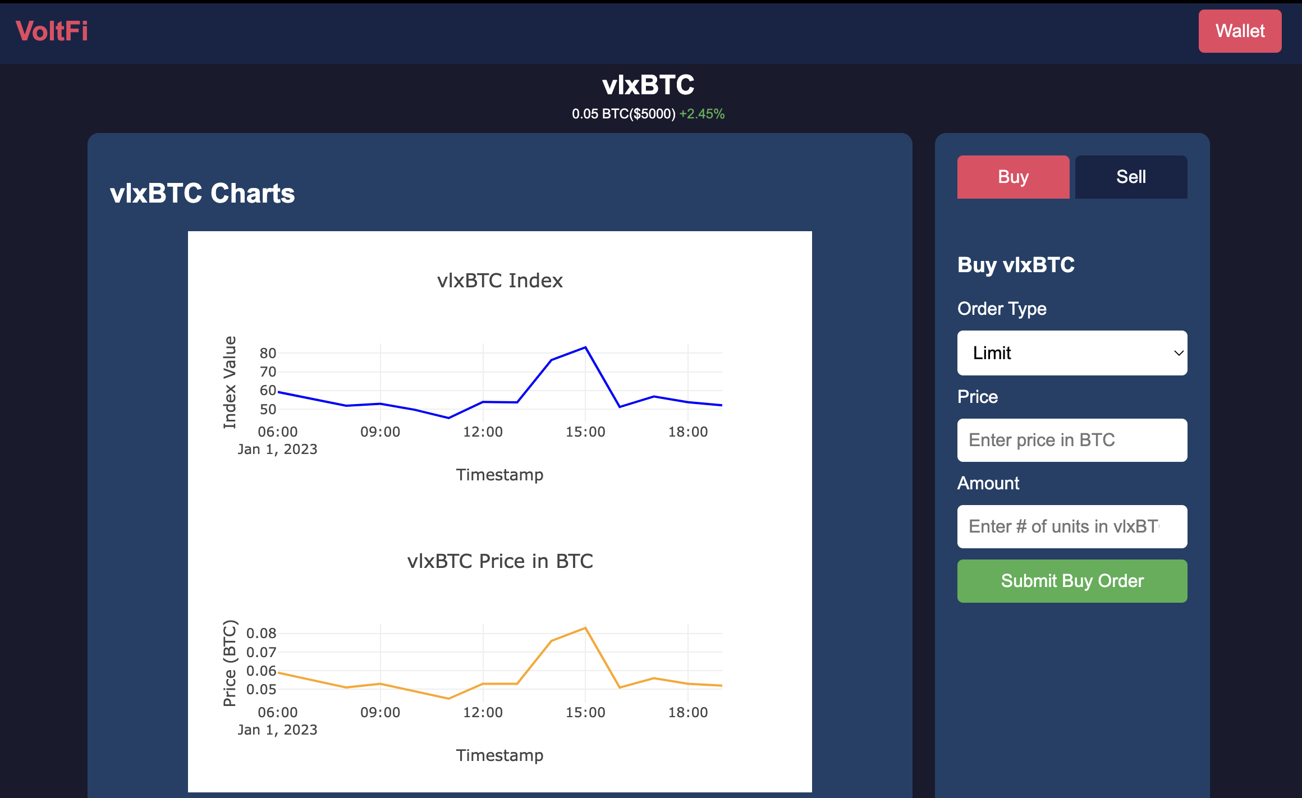Click the Price field label
1302x798 pixels.
[978, 397]
